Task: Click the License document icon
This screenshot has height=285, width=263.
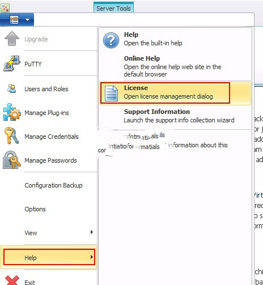Action: coord(112,93)
